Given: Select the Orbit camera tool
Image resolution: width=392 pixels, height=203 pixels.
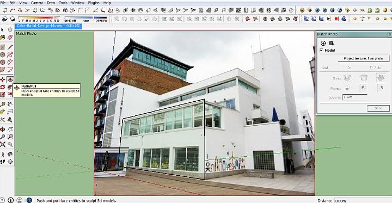Looking at the screenshot, I should click(x=3, y=129).
